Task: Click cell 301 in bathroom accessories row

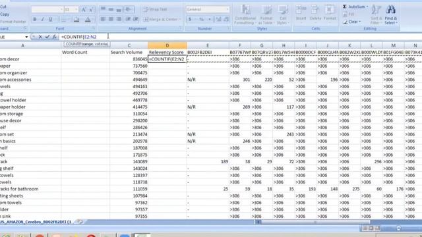Action: [240, 80]
